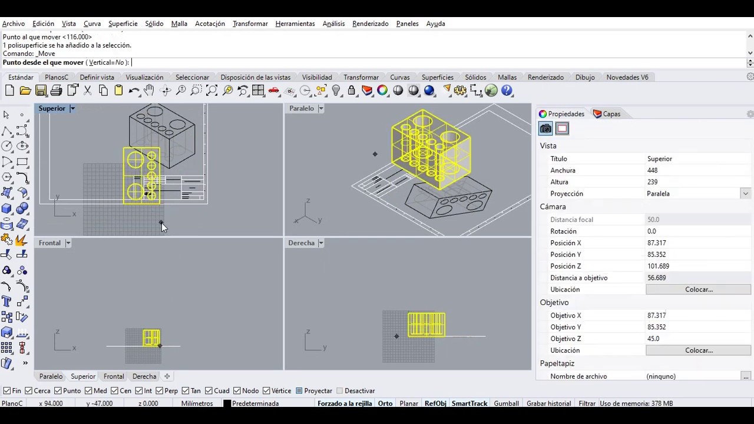Switch to the Transformar toolbar tab

(x=361, y=77)
